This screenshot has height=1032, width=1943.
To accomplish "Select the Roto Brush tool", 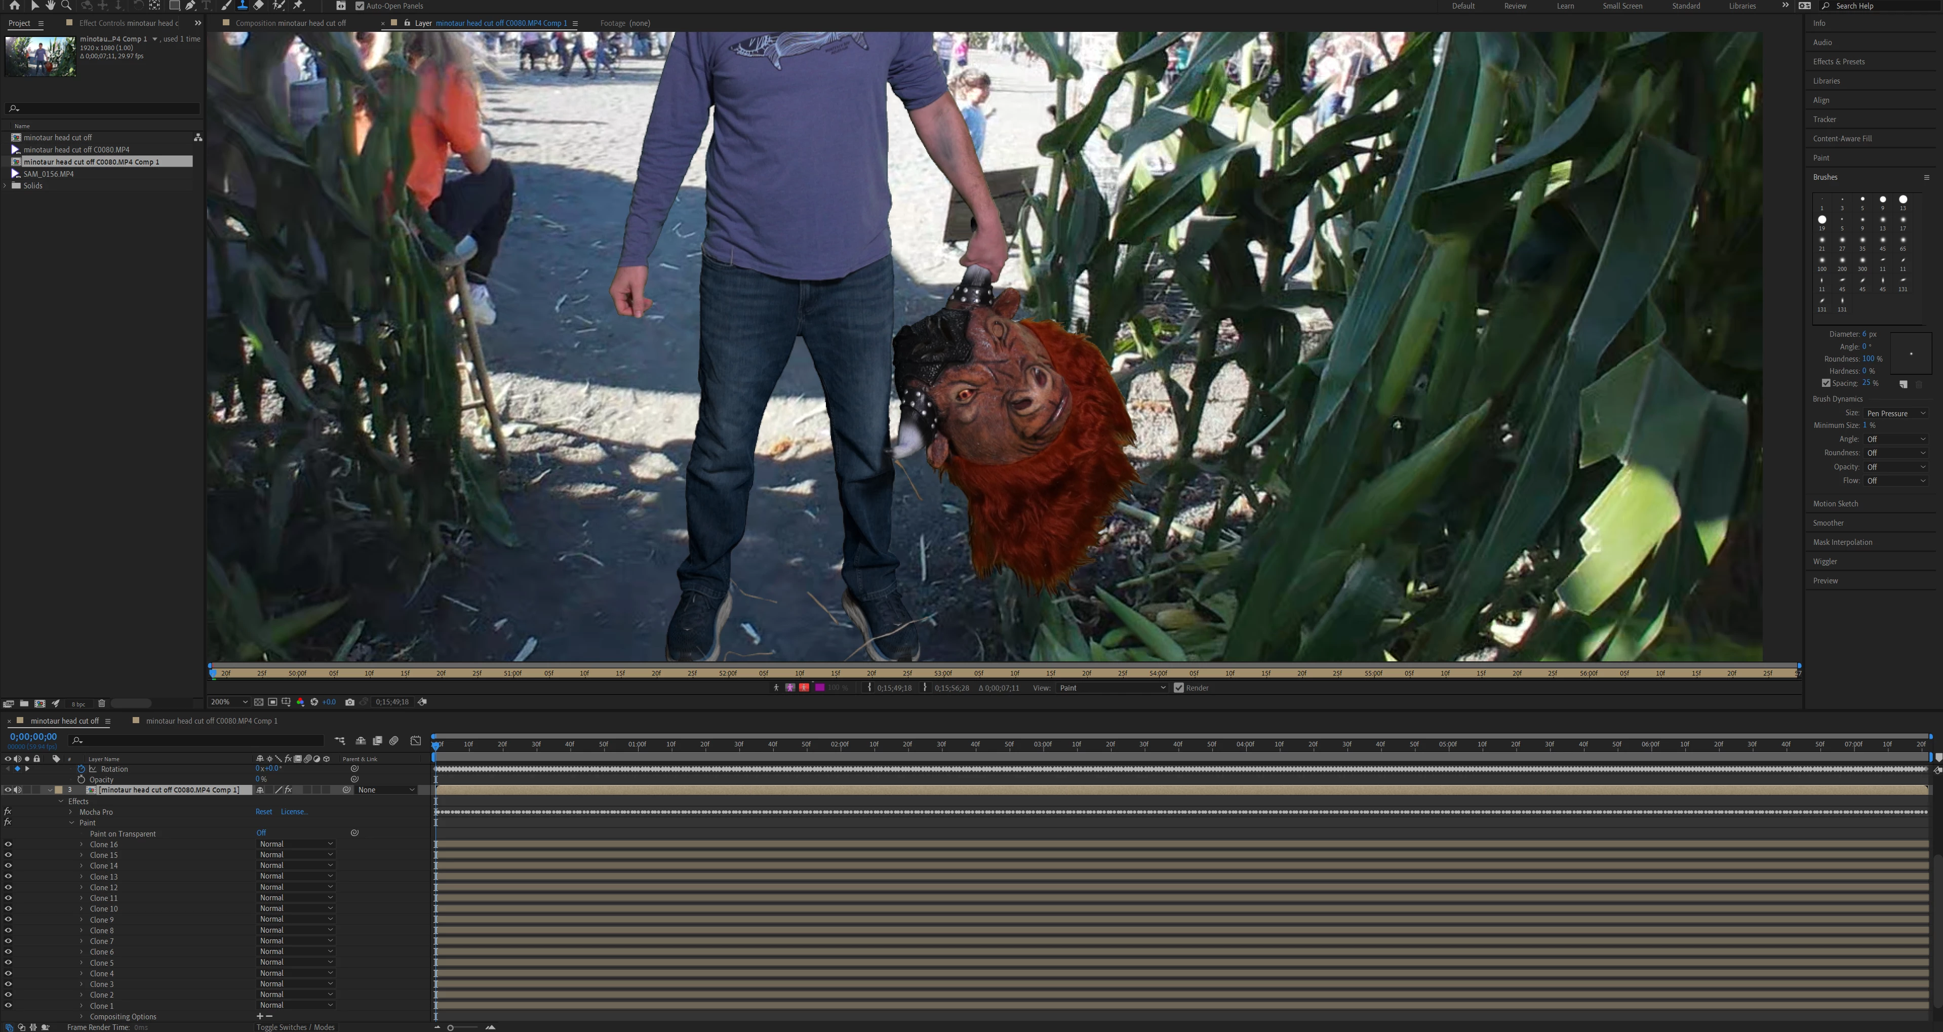I will (x=279, y=5).
